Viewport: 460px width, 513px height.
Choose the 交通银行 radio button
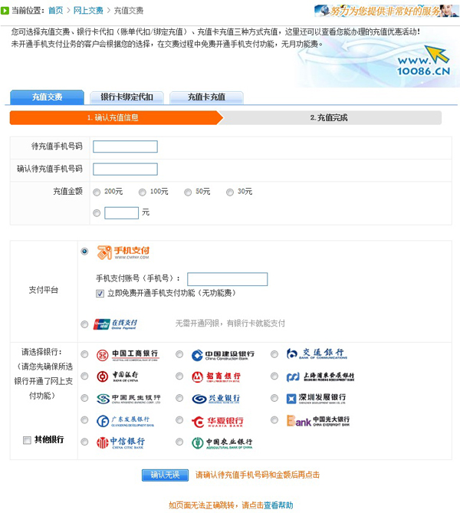click(274, 354)
